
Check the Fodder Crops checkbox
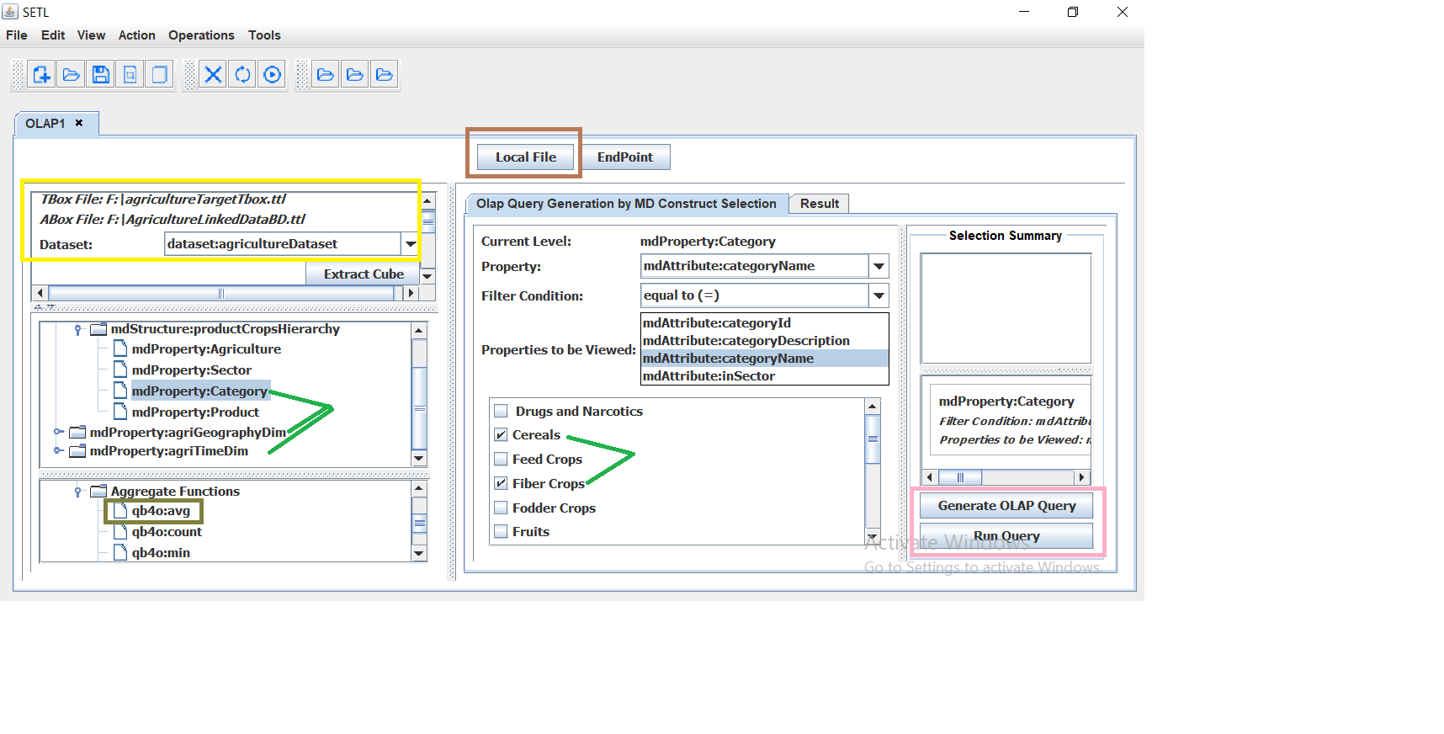point(501,508)
